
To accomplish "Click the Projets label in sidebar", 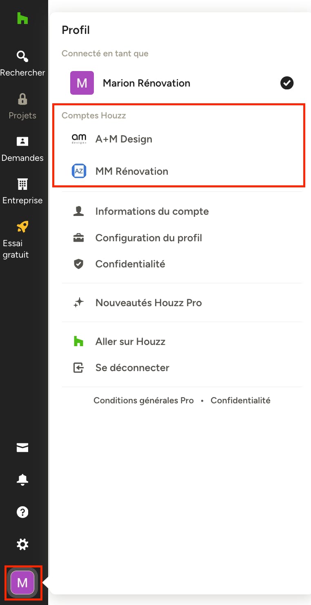I will coord(22,116).
